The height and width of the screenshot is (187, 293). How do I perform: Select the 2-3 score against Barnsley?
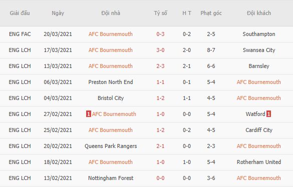point(160,66)
